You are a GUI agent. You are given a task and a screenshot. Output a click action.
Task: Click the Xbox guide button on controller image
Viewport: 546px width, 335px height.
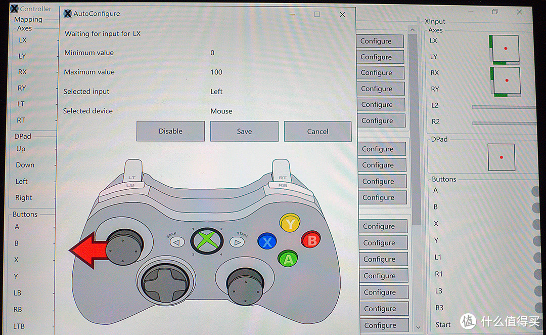[x=207, y=241]
